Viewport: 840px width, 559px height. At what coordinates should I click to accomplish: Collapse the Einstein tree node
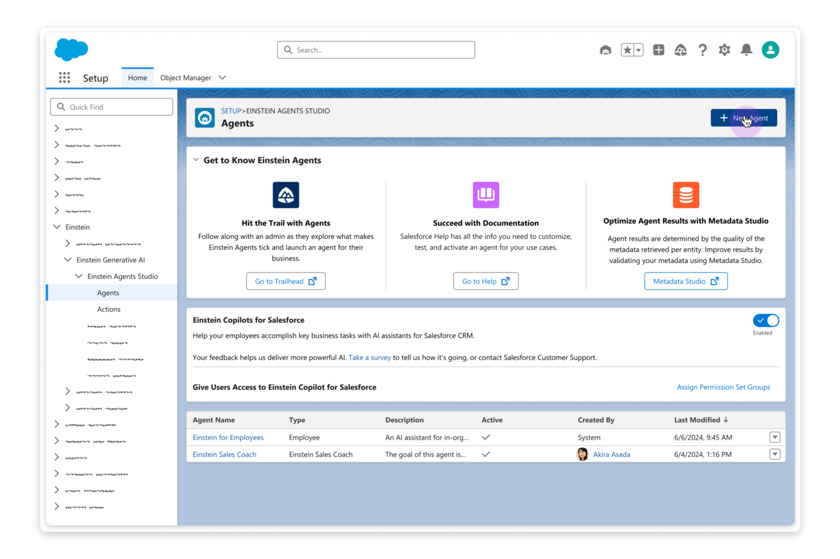pos(57,227)
